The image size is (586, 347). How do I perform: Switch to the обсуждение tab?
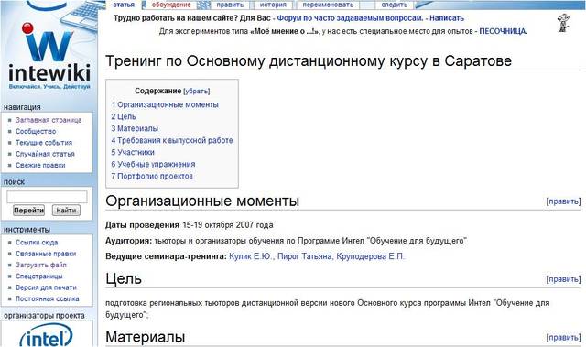coord(171,5)
